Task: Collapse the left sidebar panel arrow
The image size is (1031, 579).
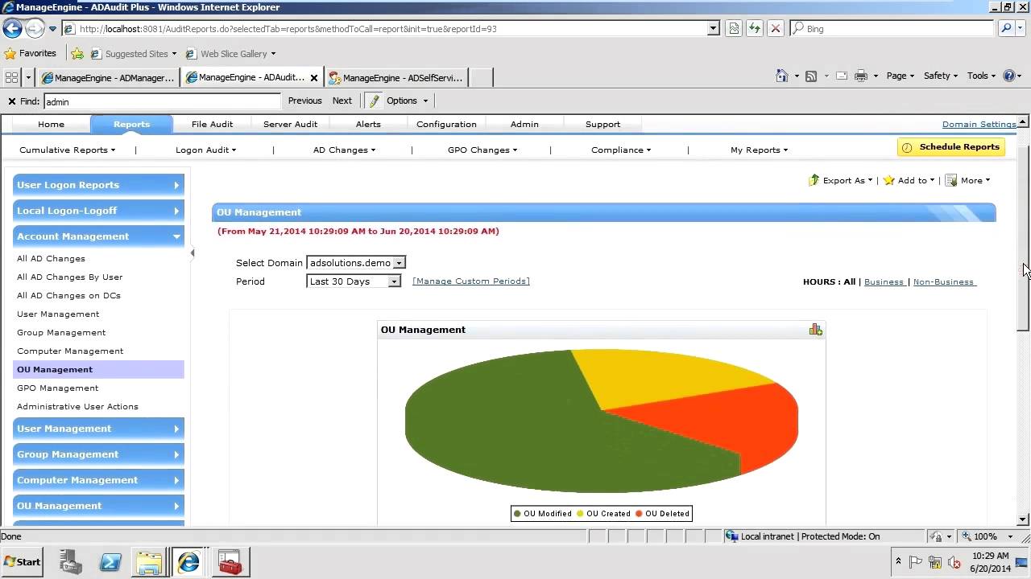Action: pos(192,253)
